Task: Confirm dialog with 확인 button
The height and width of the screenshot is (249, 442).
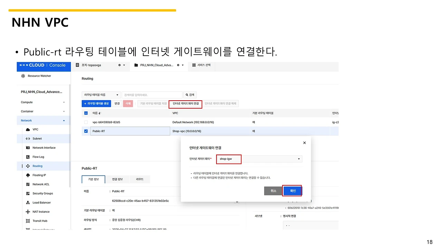Action: 292,191
